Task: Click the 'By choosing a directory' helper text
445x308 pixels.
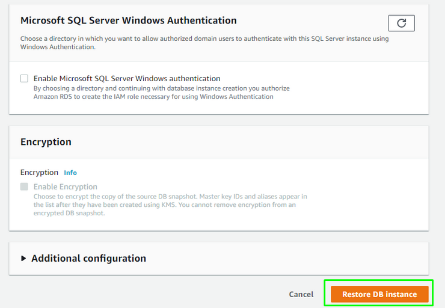Action: [162, 93]
